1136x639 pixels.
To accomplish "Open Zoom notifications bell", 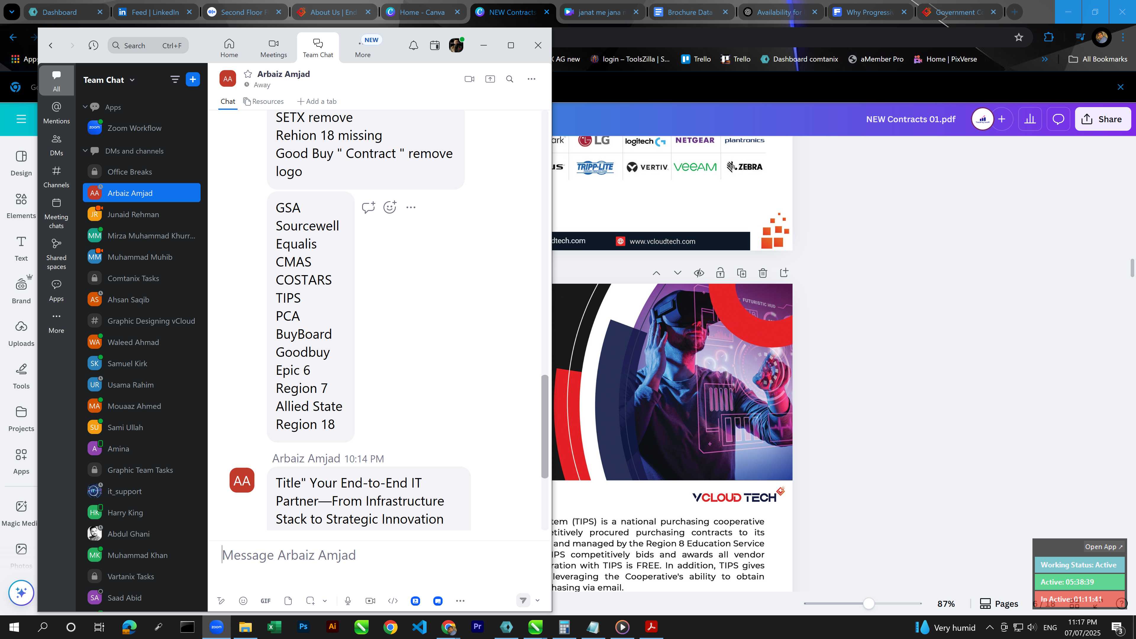I will 413,46.
